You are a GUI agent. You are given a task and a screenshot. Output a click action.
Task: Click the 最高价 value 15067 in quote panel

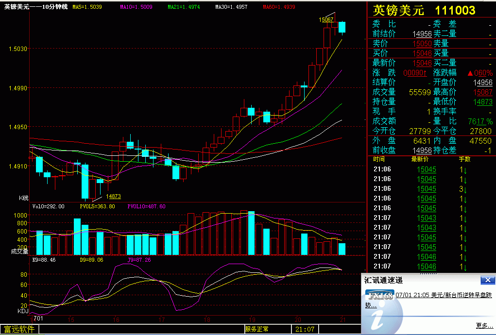point(483,92)
